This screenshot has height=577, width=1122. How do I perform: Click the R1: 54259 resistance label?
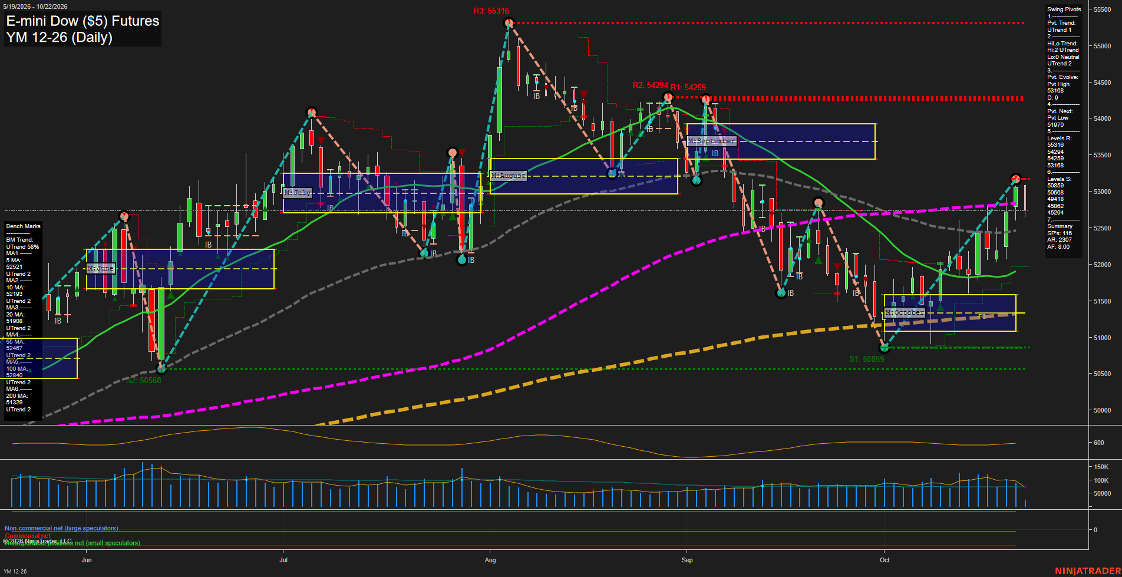(x=688, y=88)
